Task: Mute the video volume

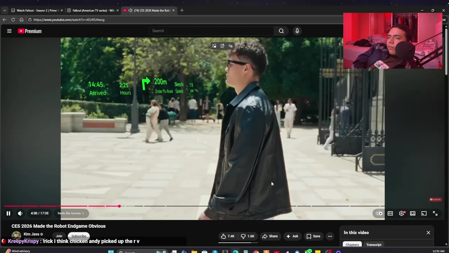Action: [x=20, y=213]
